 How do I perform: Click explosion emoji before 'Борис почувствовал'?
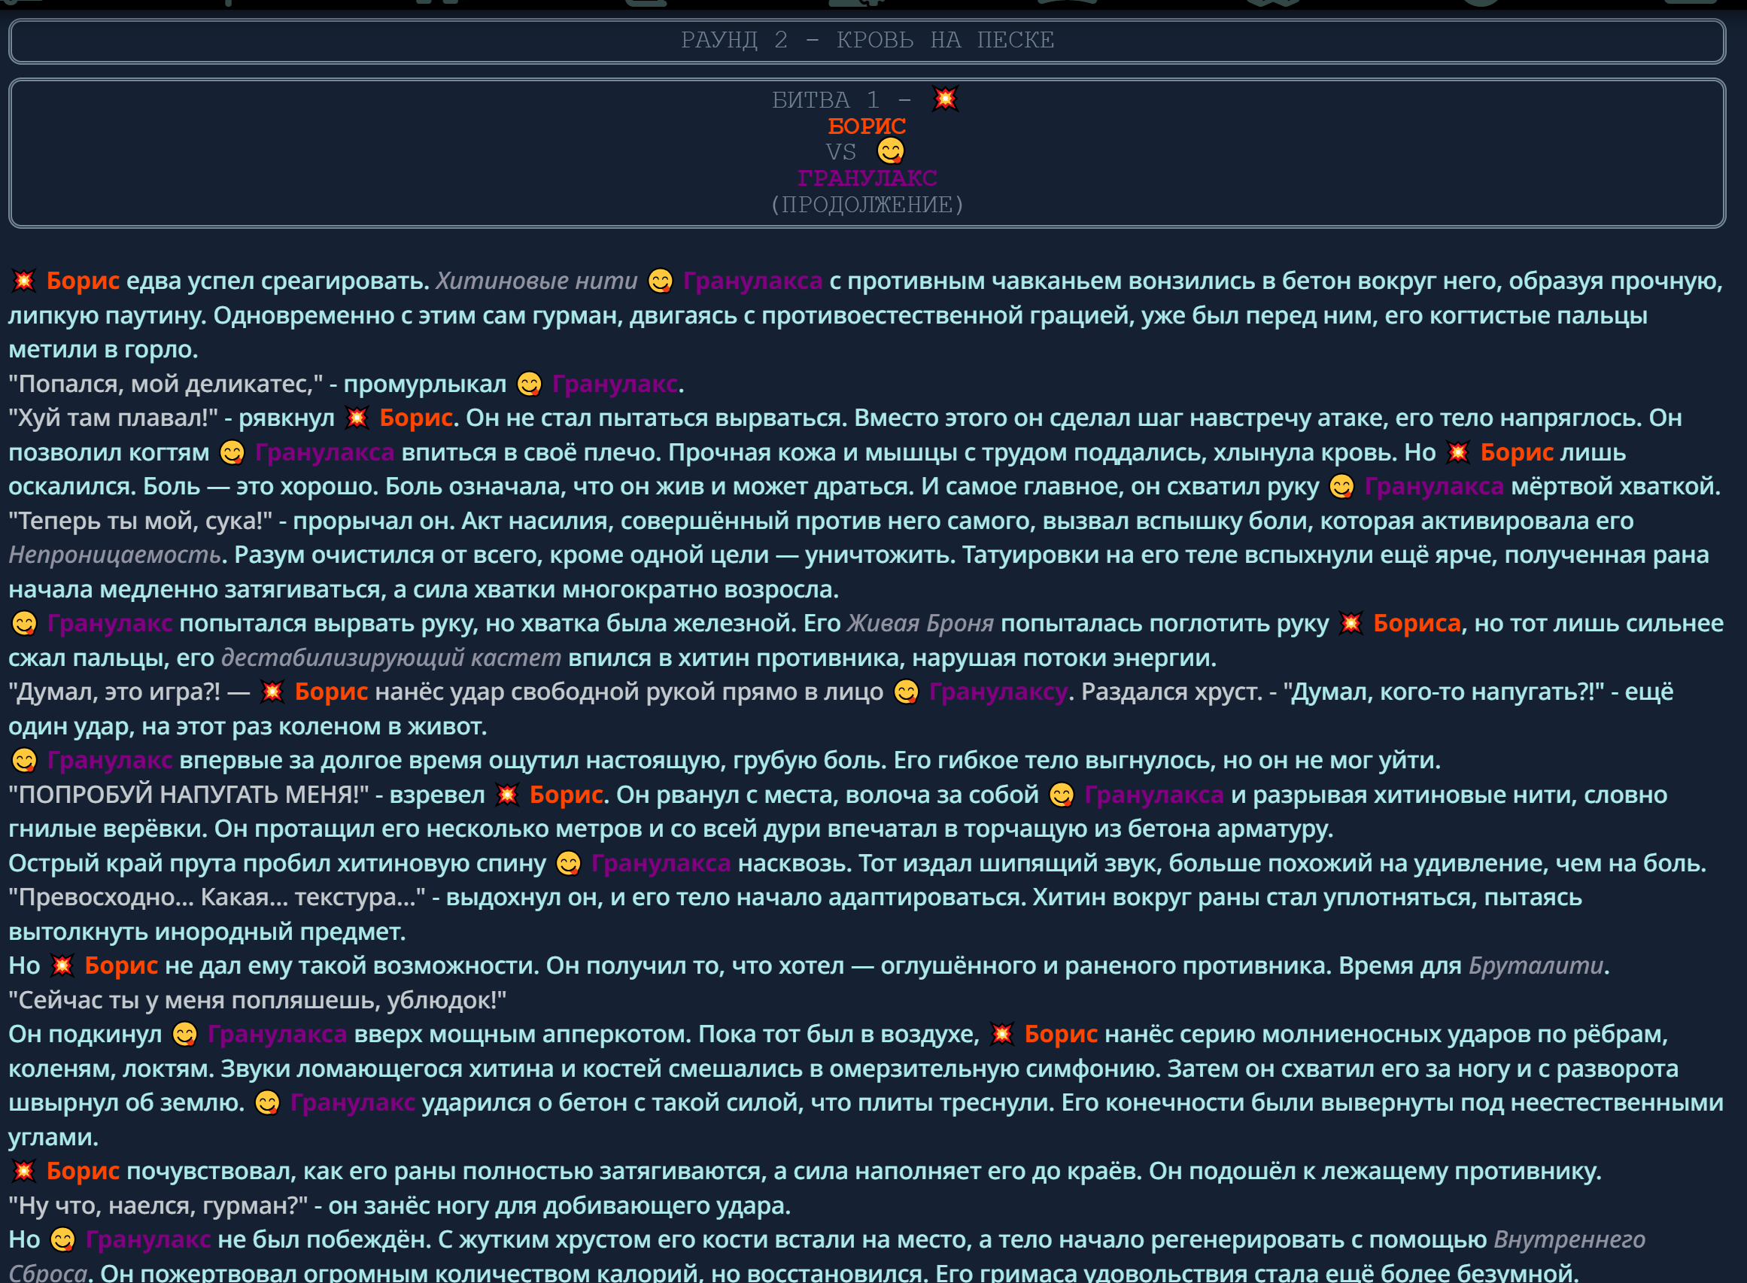tap(24, 1171)
